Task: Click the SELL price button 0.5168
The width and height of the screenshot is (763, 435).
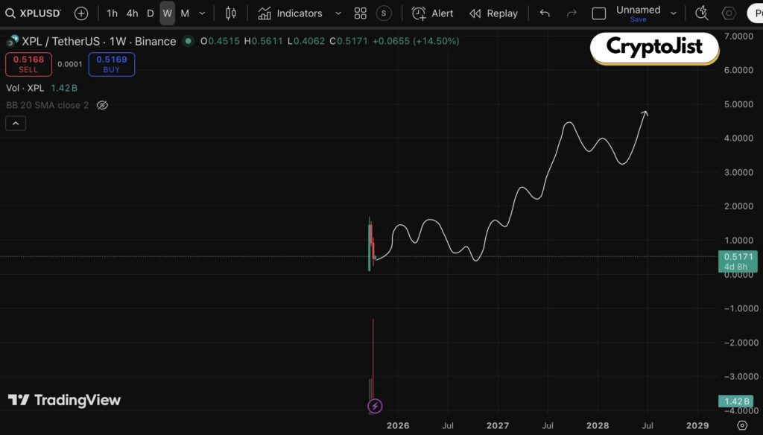Action: [x=28, y=65]
